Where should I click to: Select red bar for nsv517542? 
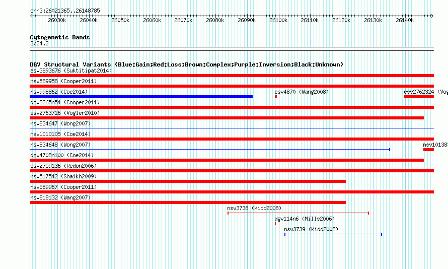point(188,181)
